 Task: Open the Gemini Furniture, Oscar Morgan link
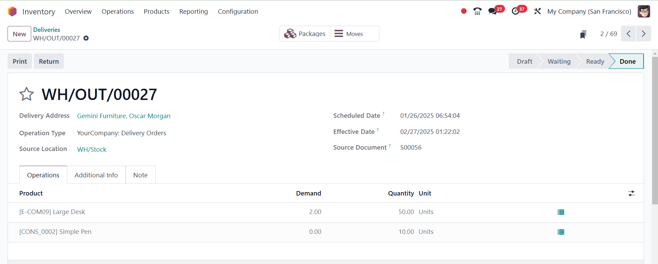(124, 116)
